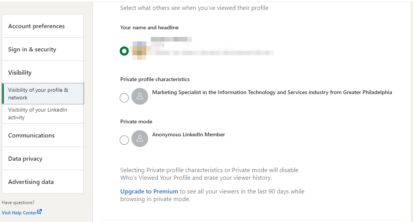Expand the Sign in & security section

[32, 50]
